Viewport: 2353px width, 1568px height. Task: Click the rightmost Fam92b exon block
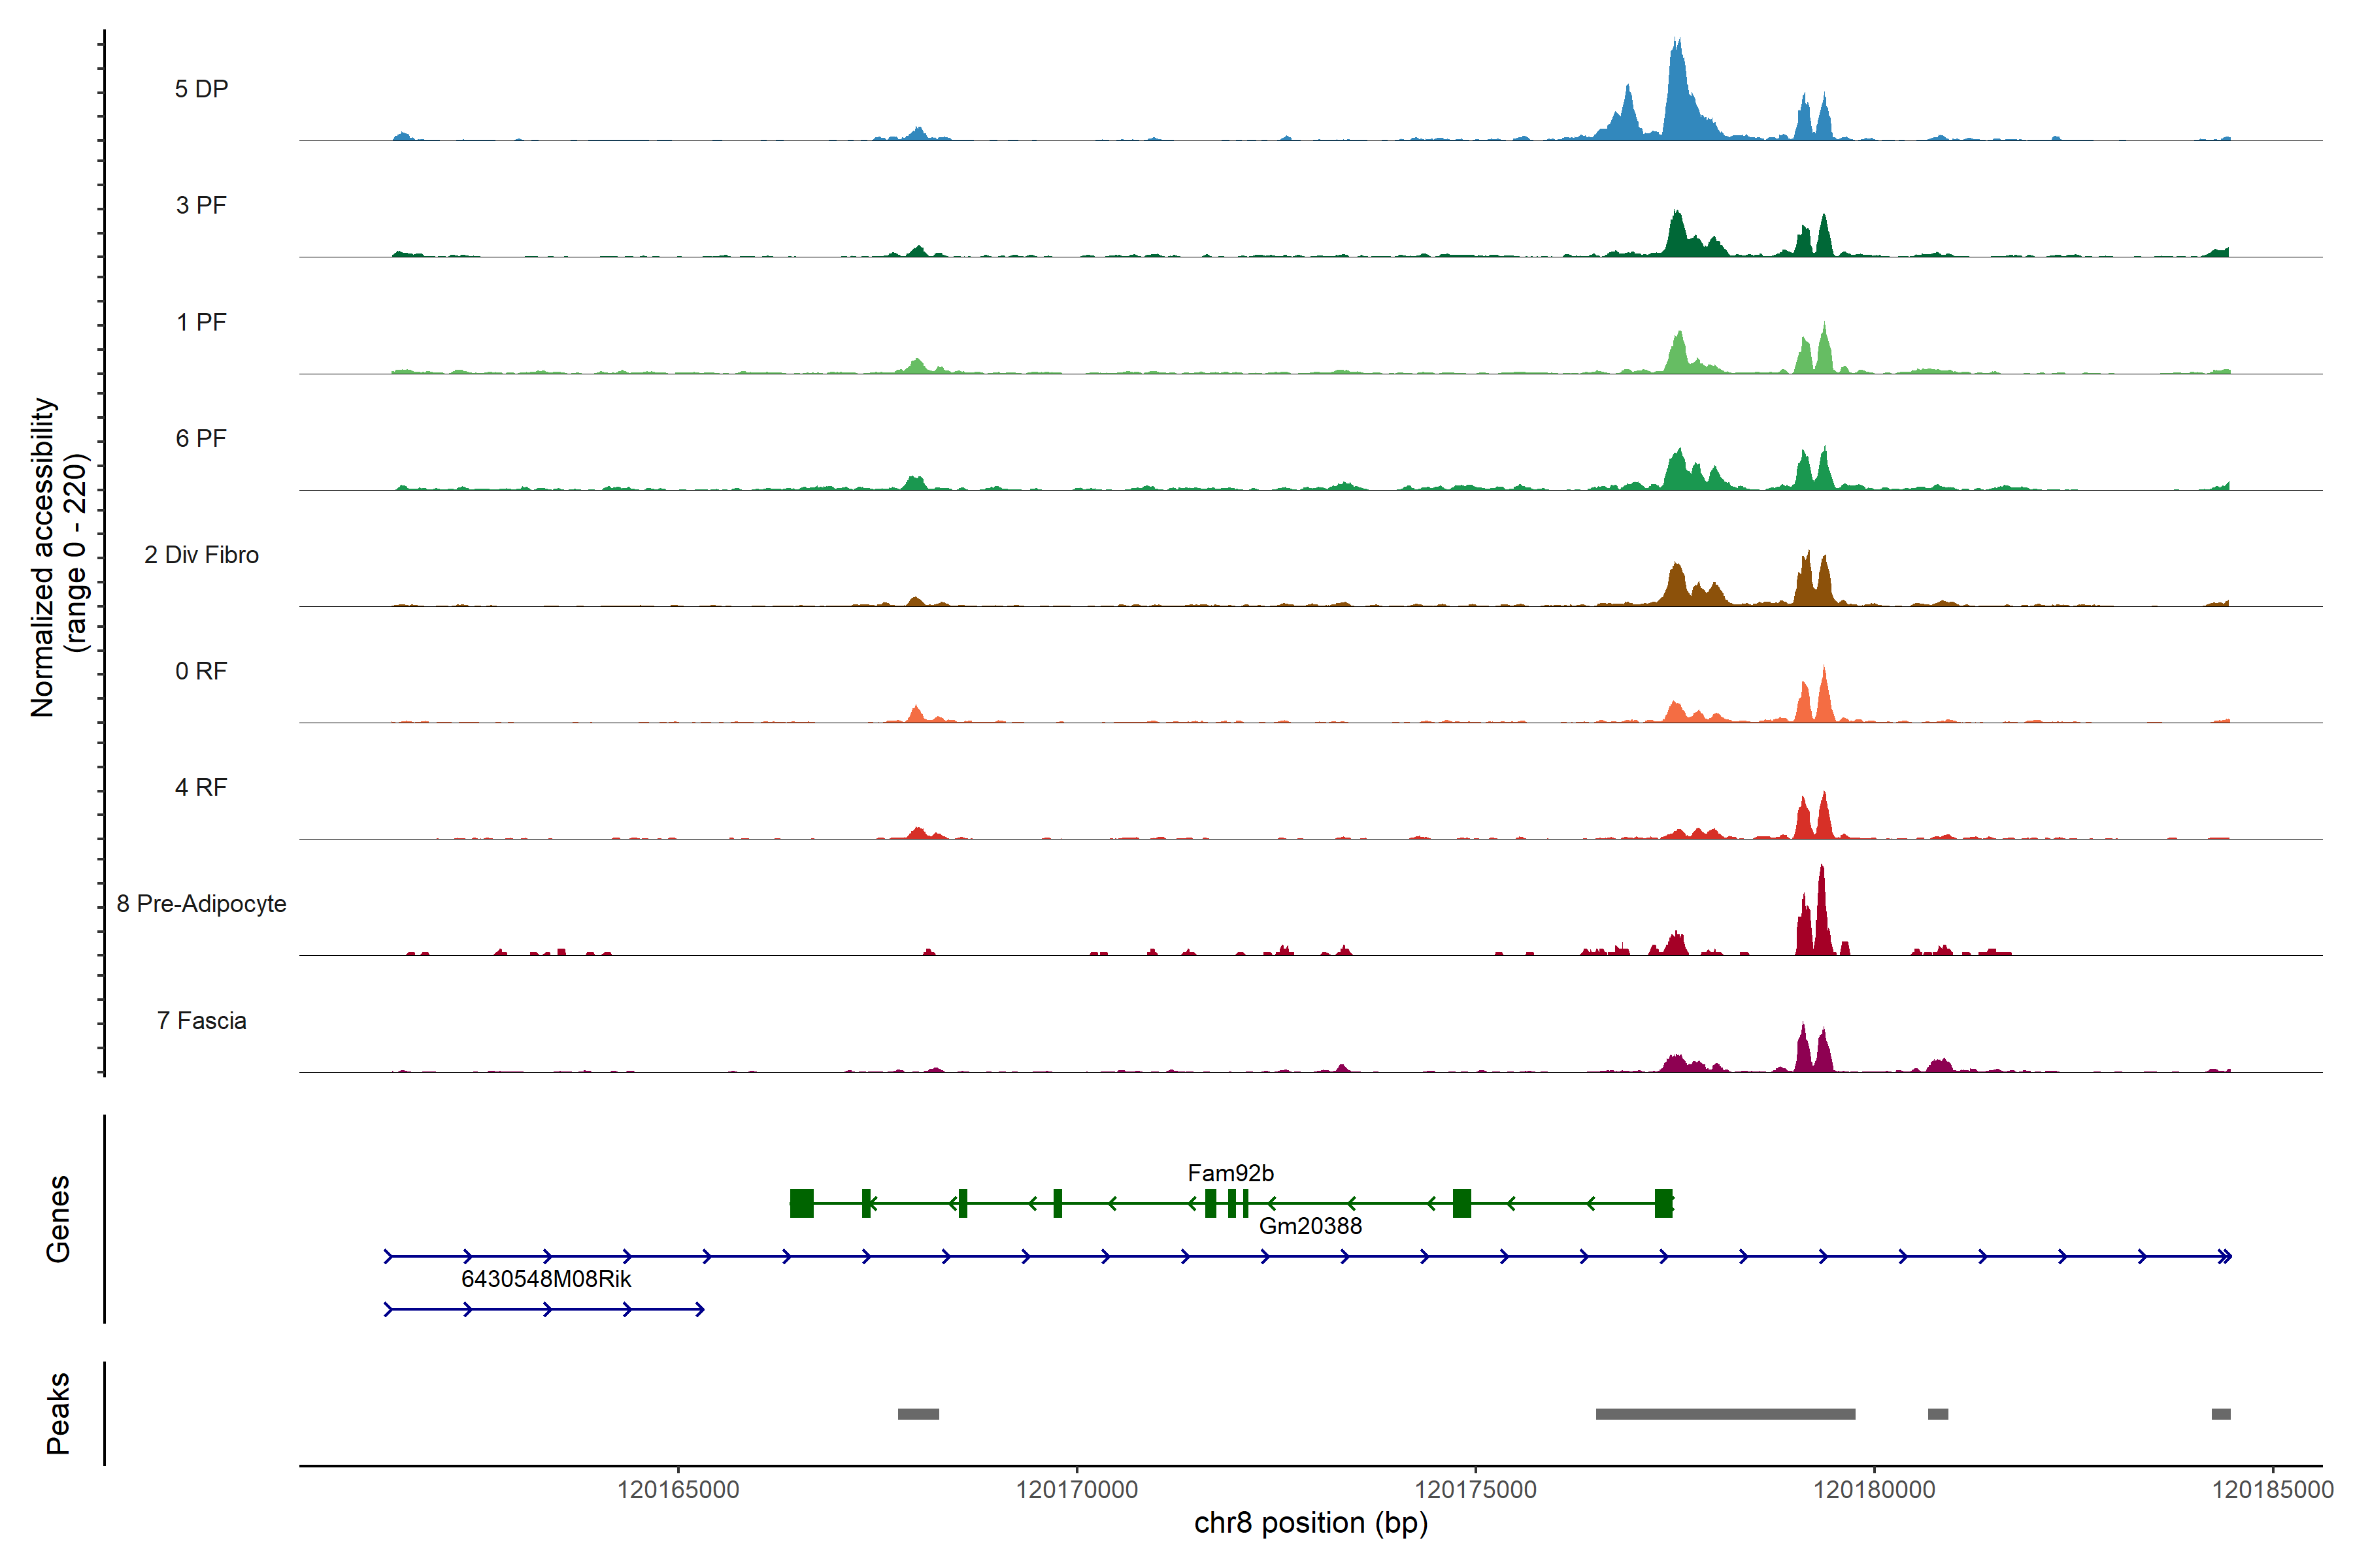click(x=1663, y=1203)
